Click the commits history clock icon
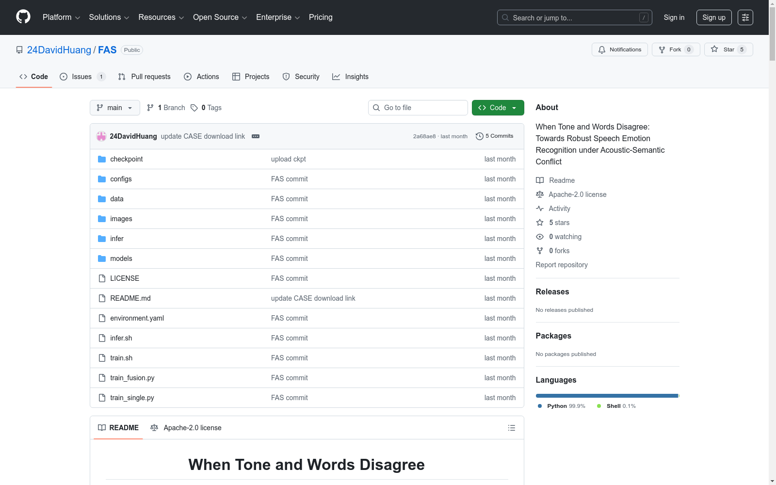The image size is (776, 485). (x=480, y=136)
